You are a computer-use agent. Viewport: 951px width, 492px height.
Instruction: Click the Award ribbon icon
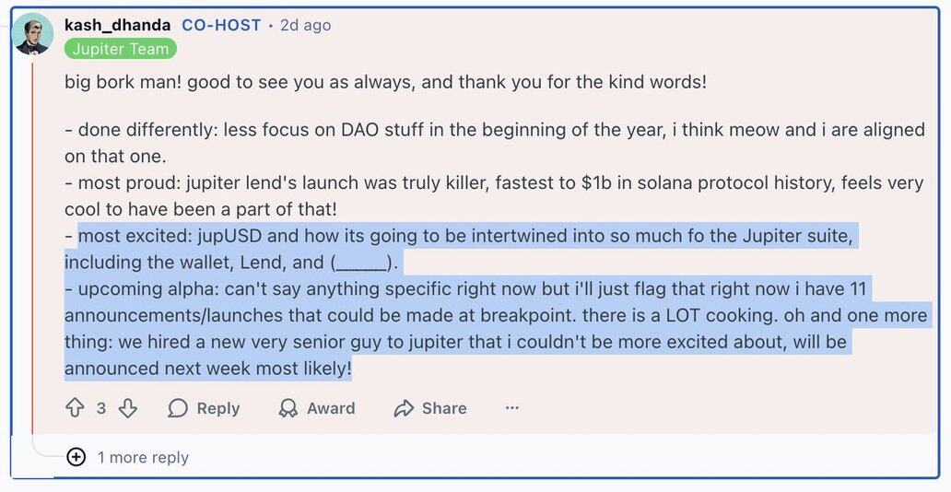click(288, 408)
